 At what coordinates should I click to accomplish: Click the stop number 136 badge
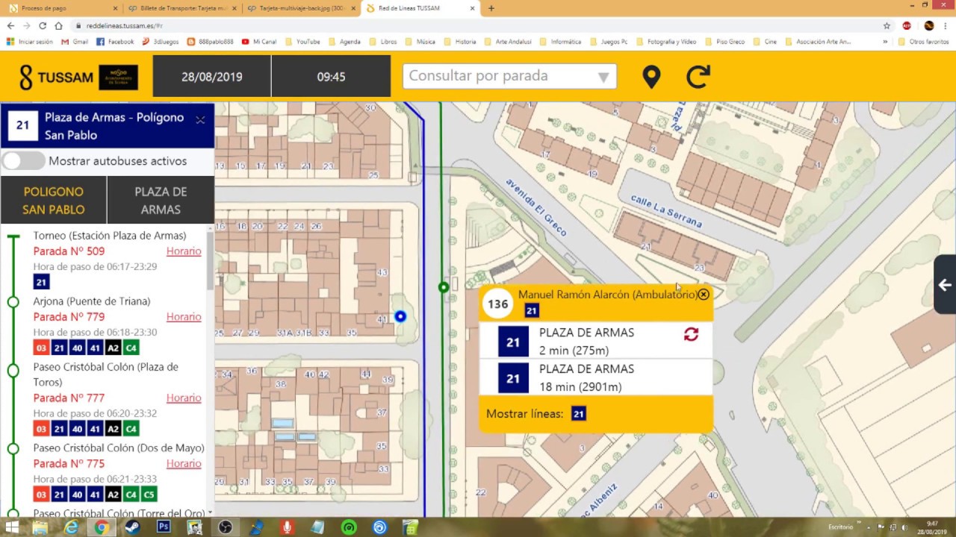click(497, 304)
